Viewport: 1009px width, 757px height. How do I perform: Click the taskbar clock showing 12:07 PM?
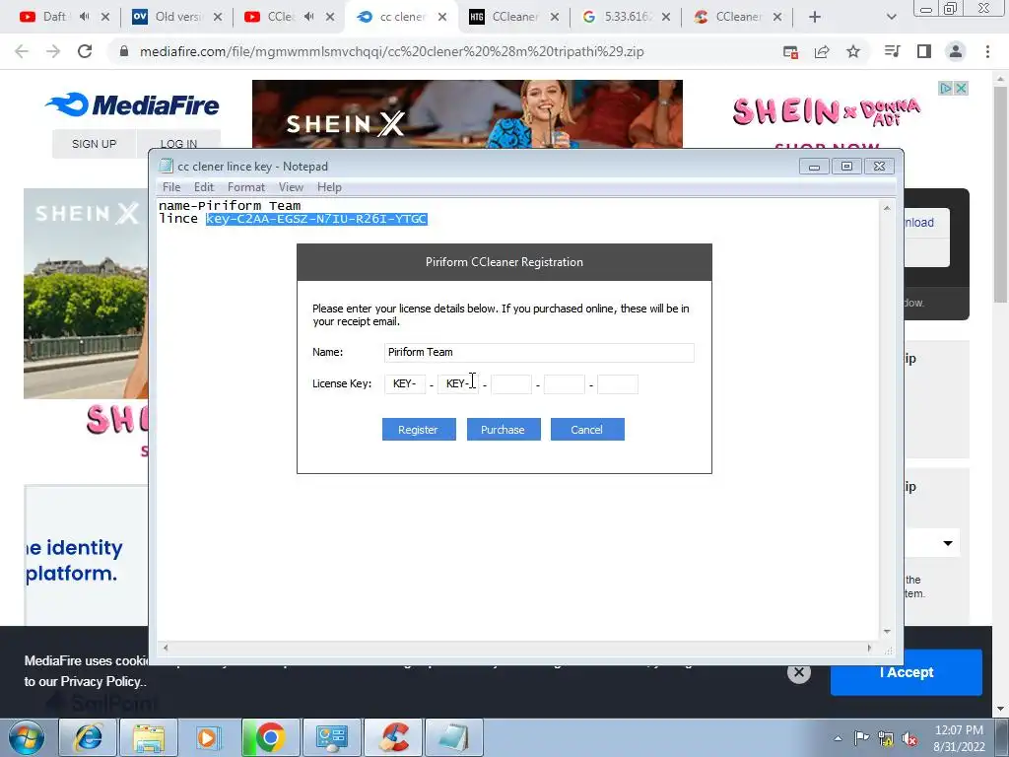pos(959,737)
